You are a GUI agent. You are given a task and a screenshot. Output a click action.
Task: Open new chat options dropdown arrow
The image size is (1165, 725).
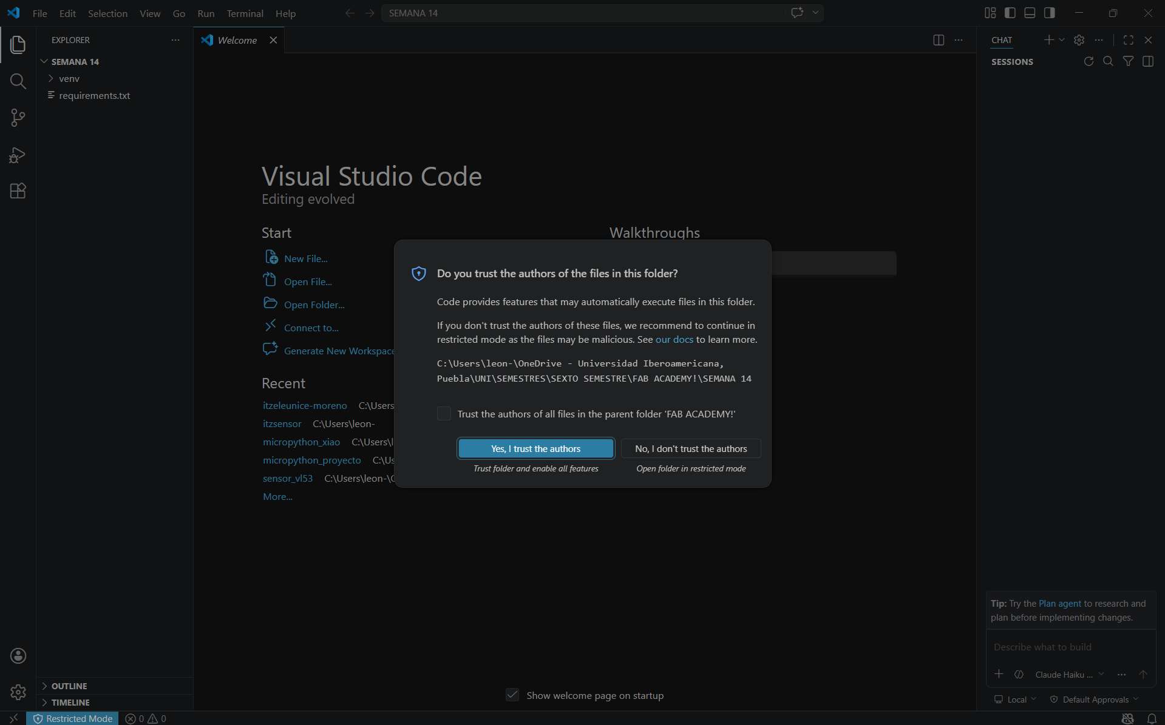[1061, 40]
